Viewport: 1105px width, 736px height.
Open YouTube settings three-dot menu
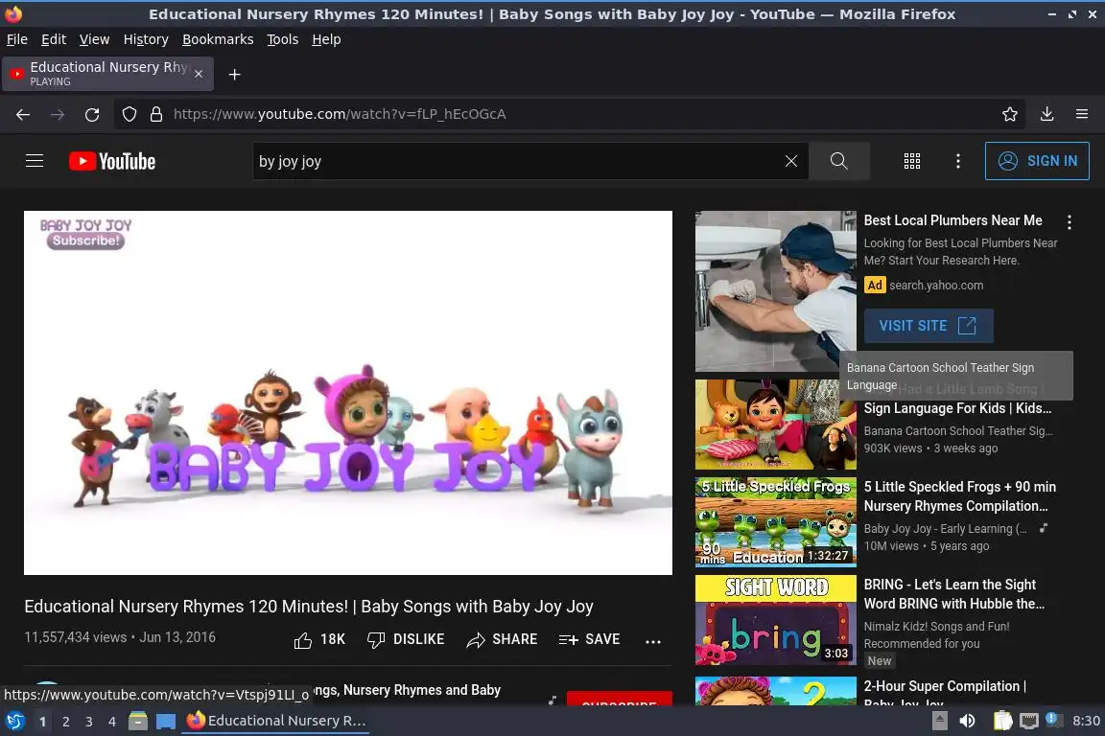tap(957, 161)
